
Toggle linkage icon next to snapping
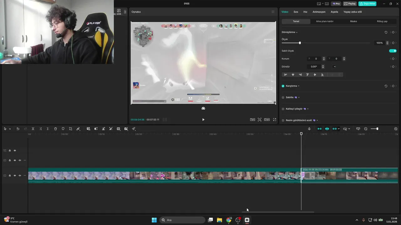tap(335, 129)
